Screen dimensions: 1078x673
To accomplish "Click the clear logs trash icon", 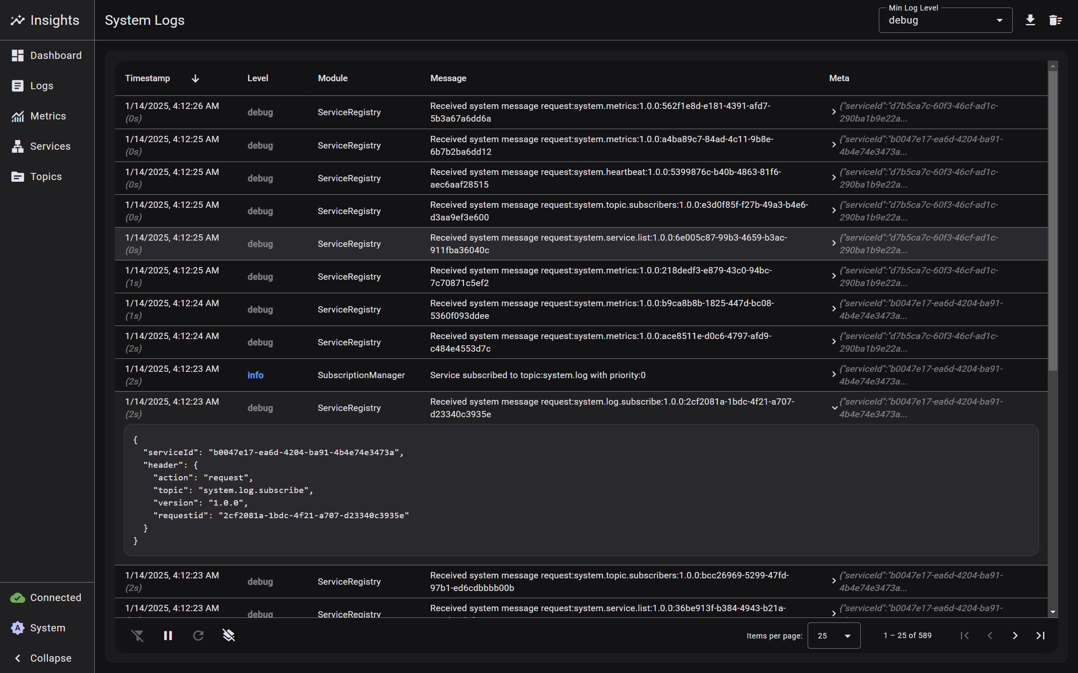I will tap(1055, 20).
